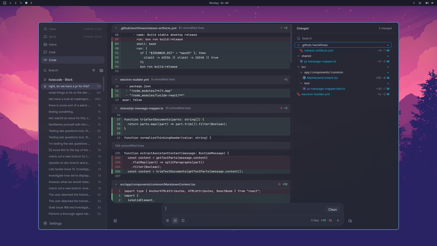Image resolution: width=437 pixels, height=246 pixels.
Task: Click the message composer text input
Action: click(x=244, y=209)
